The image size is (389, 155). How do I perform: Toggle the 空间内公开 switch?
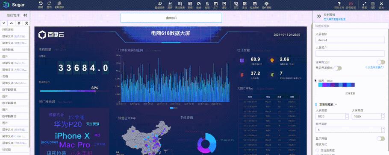point(380,62)
